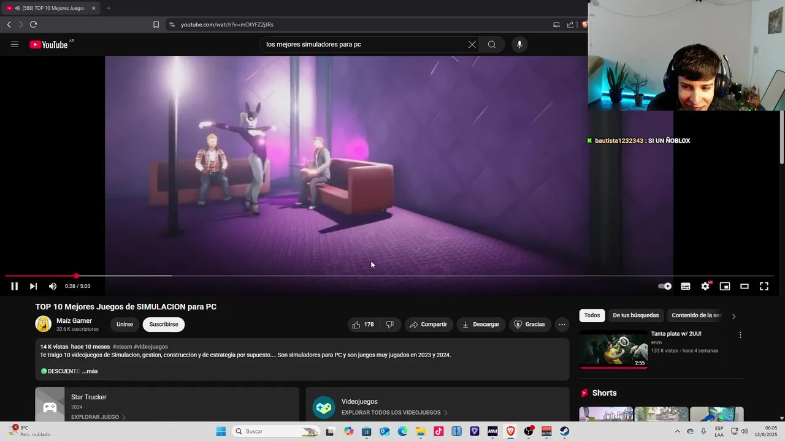This screenshot has height=441, width=785.
Task: Start voice search with microphone
Action: point(519,44)
